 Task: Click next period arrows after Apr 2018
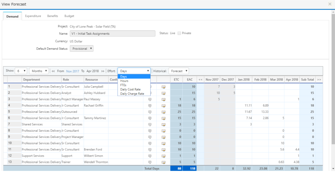coord(103,71)
